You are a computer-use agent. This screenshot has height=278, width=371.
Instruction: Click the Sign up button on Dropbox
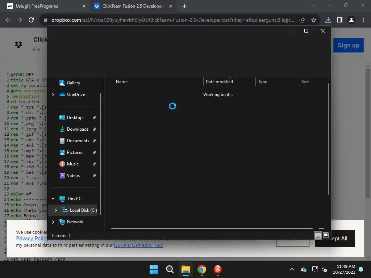tap(348, 45)
